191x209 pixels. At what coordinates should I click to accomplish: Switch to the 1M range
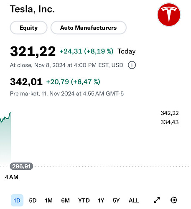pyautogui.click(x=48, y=201)
